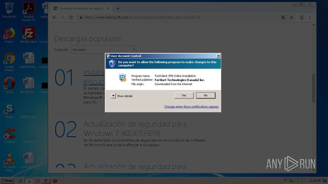Click the Chrome page vertical scrollbar thumb
The width and height of the screenshot is (328, 184).
(x=314, y=88)
